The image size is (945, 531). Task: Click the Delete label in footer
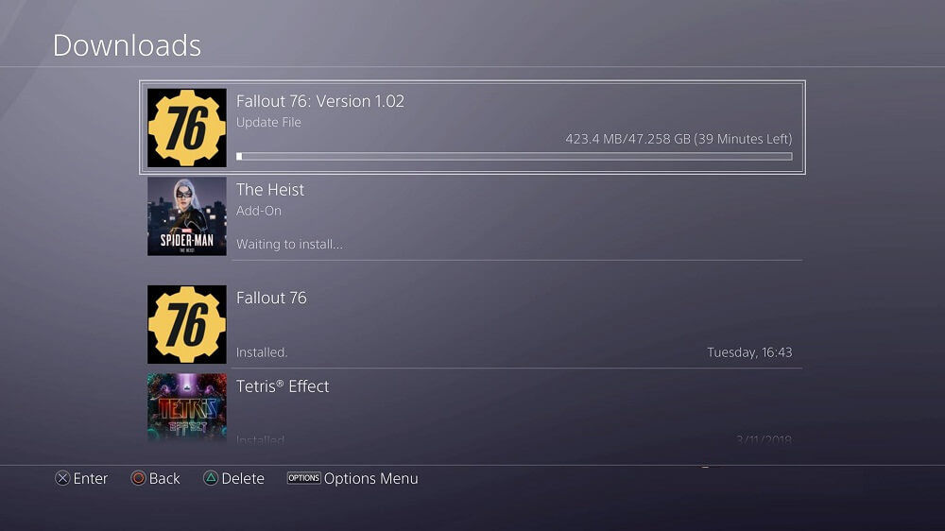point(243,479)
